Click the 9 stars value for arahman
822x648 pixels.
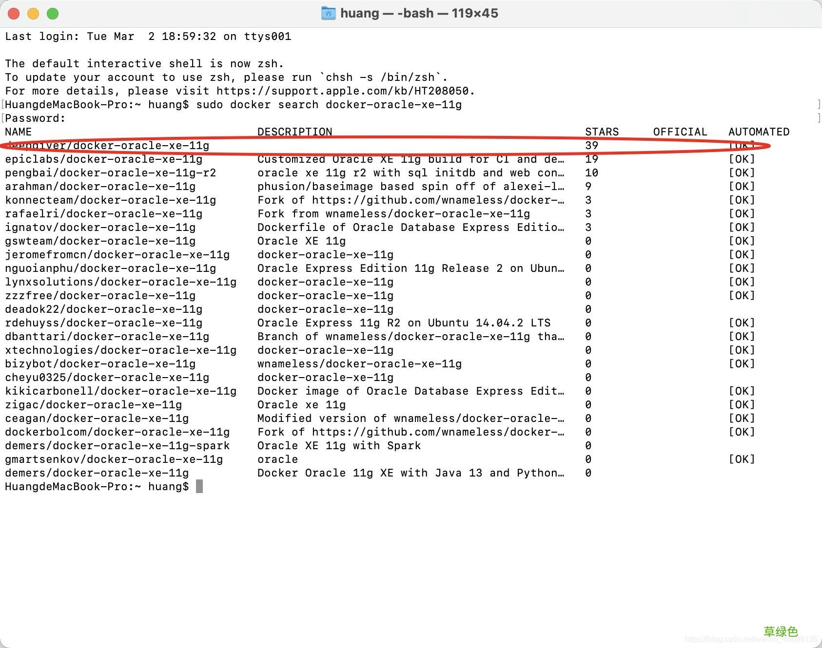click(588, 187)
